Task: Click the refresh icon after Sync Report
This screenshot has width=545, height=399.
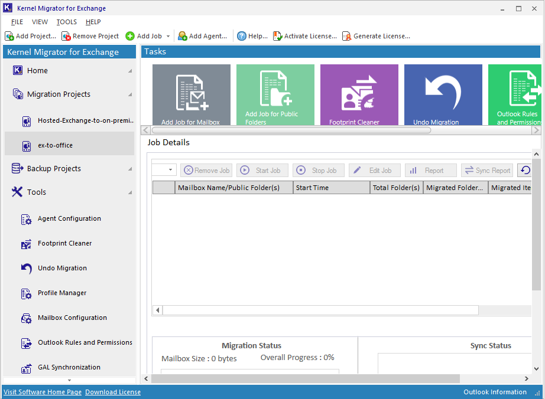Action: pos(525,171)
